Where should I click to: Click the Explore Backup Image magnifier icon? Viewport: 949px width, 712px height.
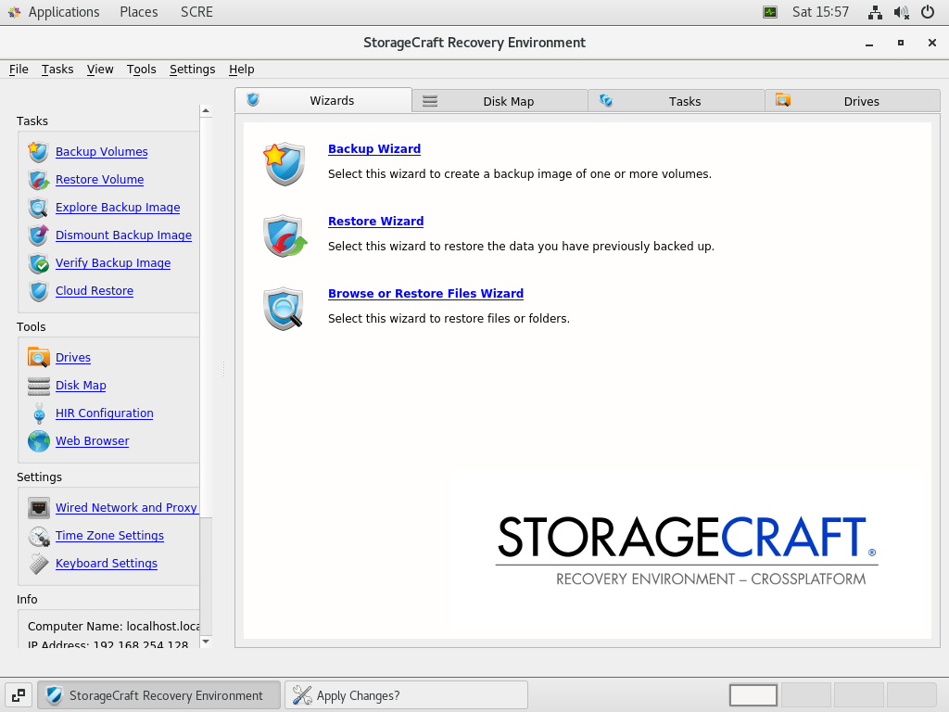pos(38,207)
